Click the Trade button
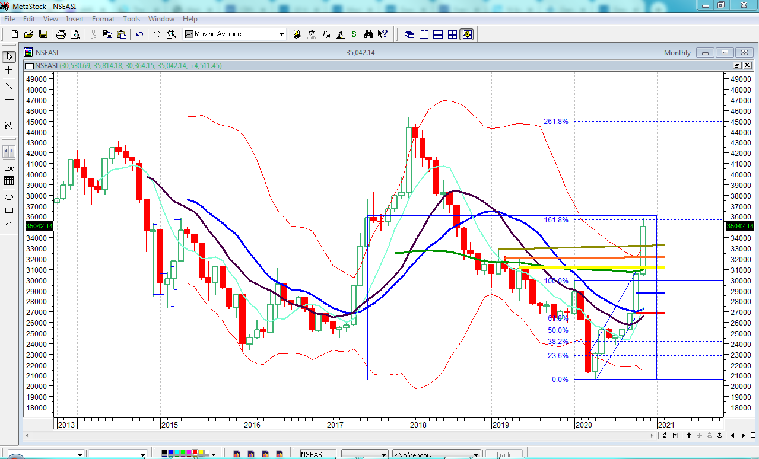Image resolution: width=759 pixels, height=459 pixels. click(x=504, y=455)
